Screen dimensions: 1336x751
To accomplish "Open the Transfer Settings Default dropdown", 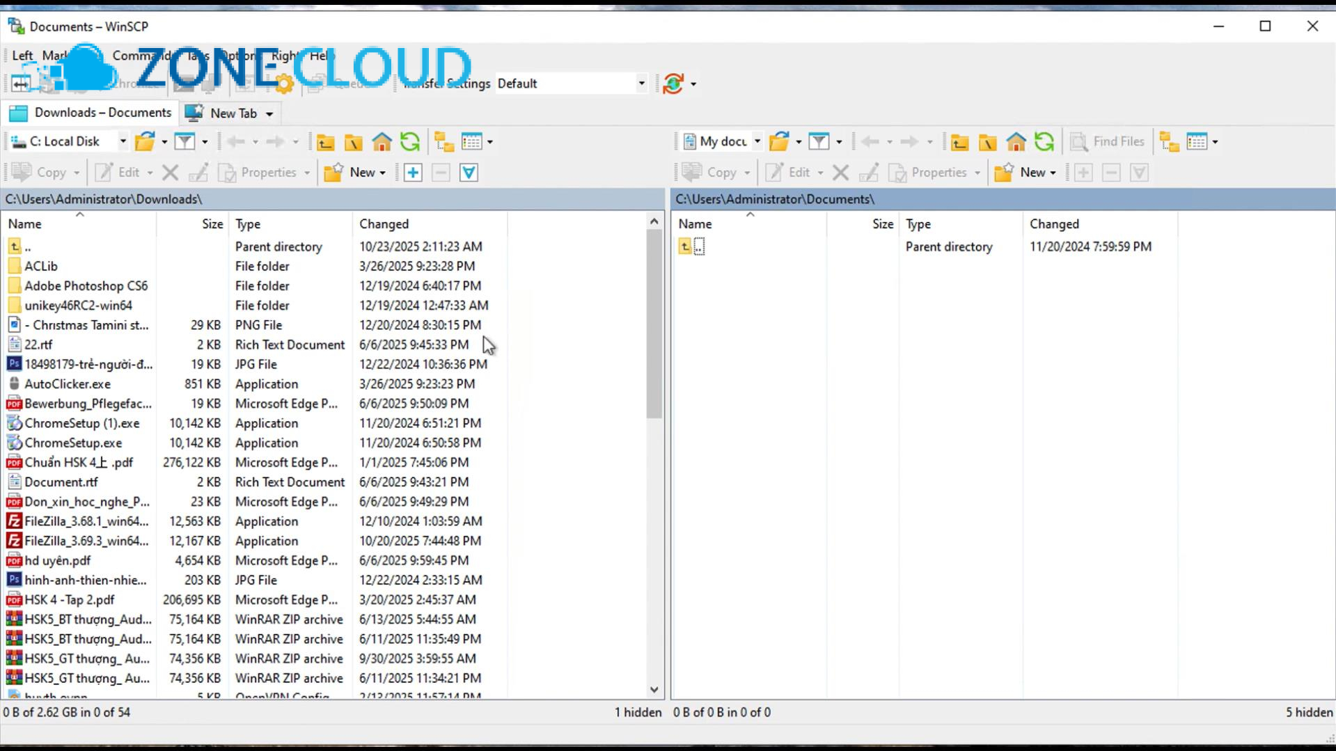I will (x=639, y=83).
